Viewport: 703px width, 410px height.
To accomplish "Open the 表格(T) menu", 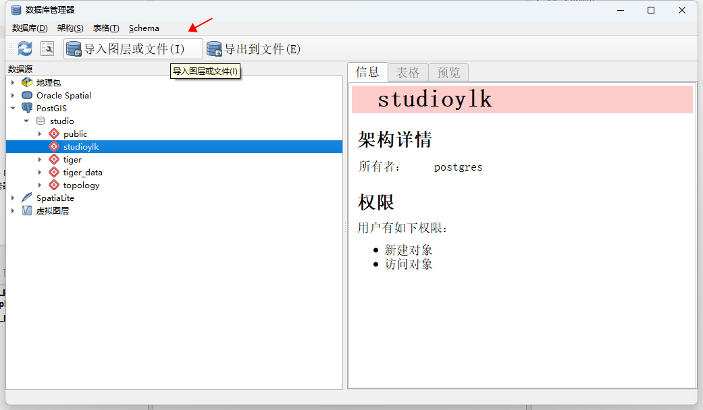I will point(106,28).
